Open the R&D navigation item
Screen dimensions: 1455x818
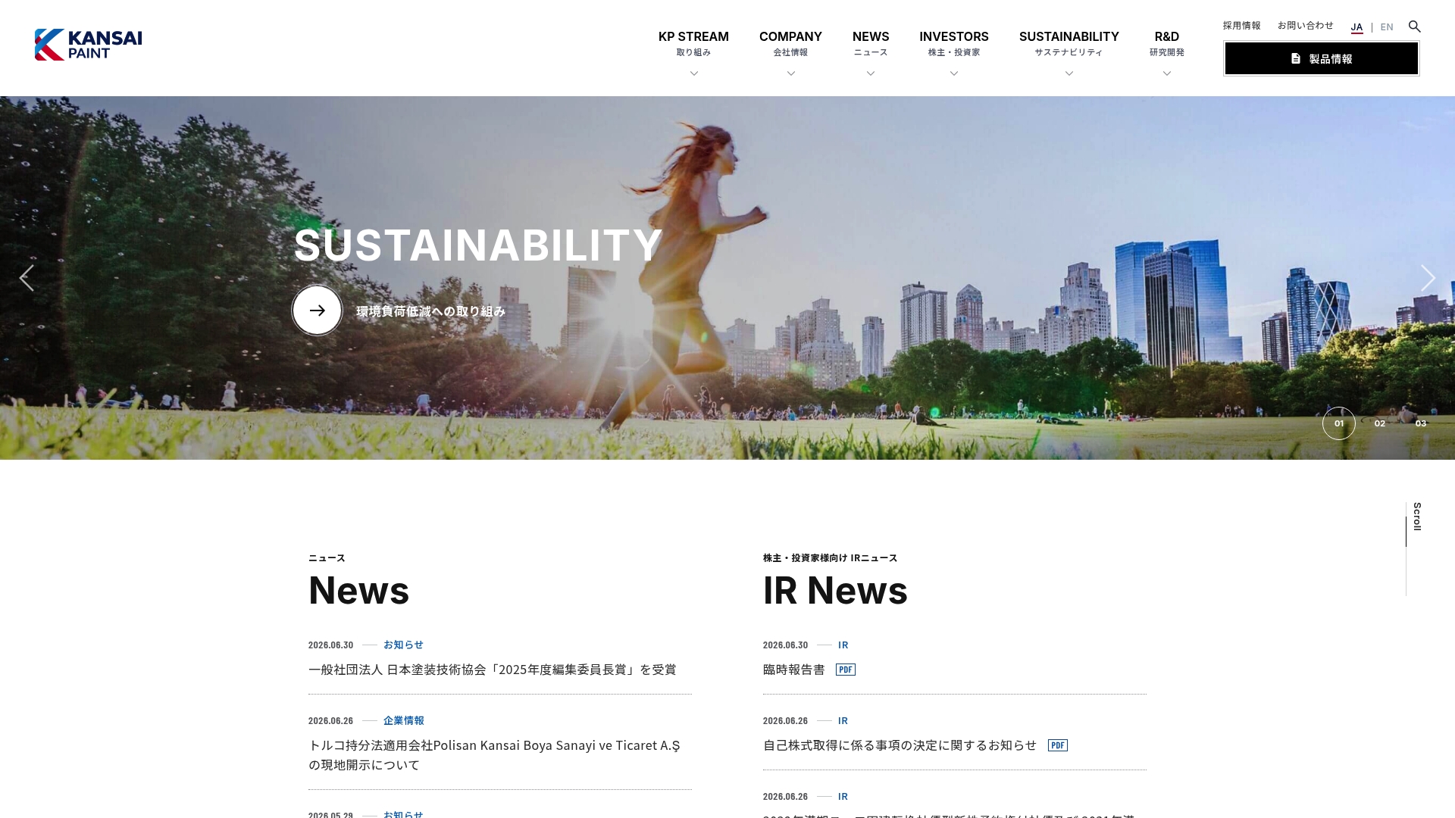coord(1166,43)
